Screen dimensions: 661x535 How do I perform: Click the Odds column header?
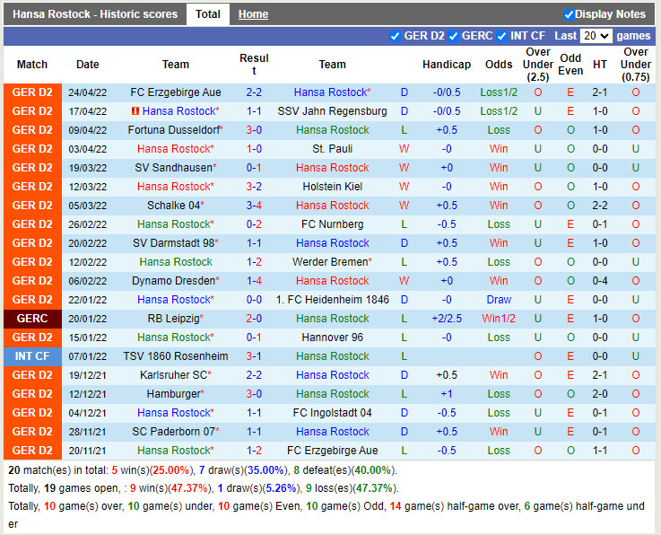499,65
